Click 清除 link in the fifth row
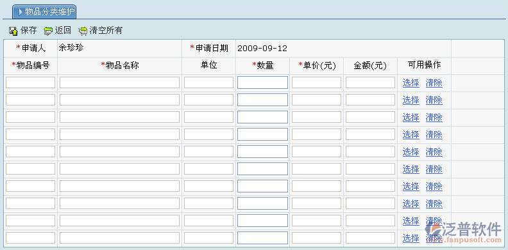 434,152
